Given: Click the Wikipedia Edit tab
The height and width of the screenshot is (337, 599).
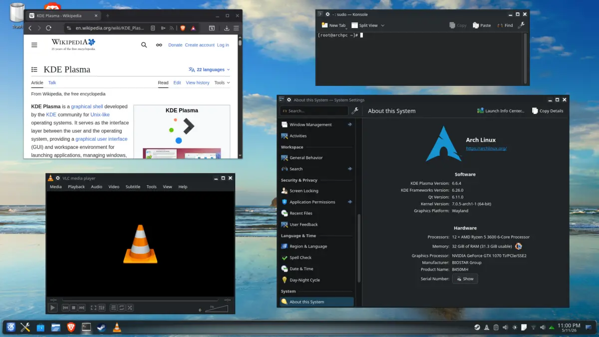Looking at the screenshot, I should coord(177,83).
